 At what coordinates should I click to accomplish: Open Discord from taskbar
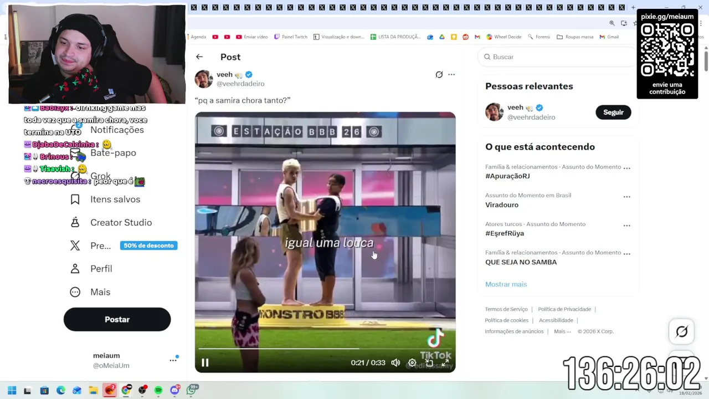tap(175, 390)
